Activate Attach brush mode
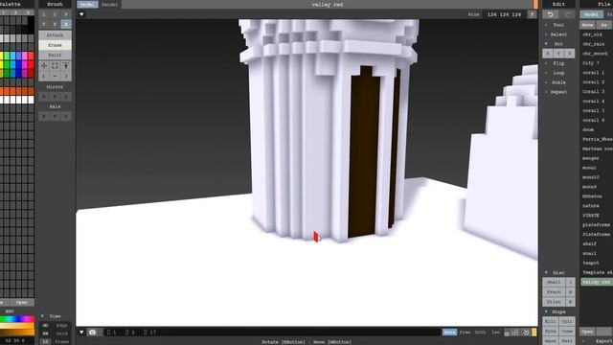The height and width of the screenshot is (345, 613). coord(55,35)
